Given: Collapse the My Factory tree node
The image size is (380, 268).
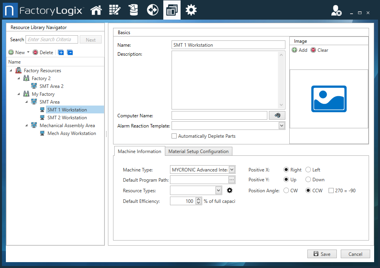Looking at the screenshot, I should 19,94.
